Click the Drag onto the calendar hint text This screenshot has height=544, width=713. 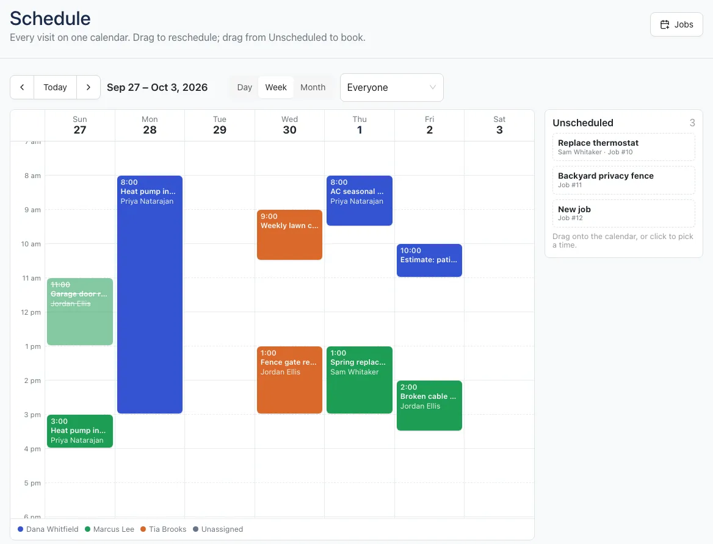coord(623,240)
